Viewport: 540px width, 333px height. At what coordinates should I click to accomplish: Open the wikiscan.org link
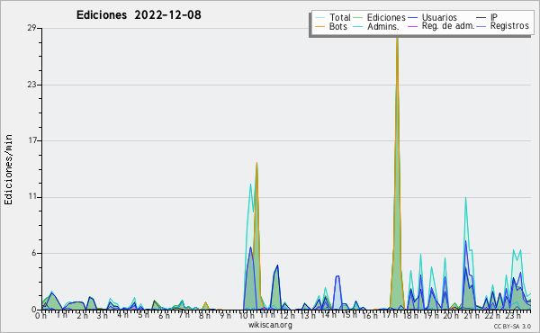pyautogui.click(x=270, y=325)
